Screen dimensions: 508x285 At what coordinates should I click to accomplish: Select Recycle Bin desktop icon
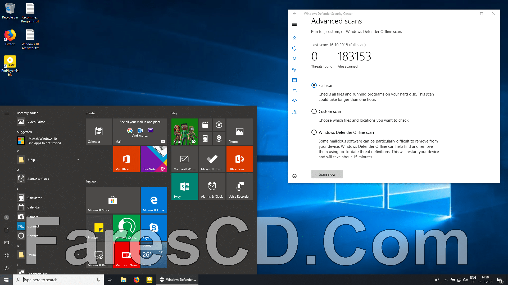(10, 11)
